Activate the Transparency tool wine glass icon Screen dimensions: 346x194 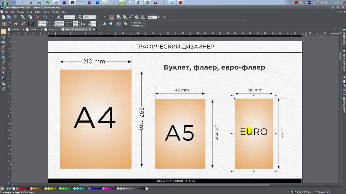tap(3, 73)
